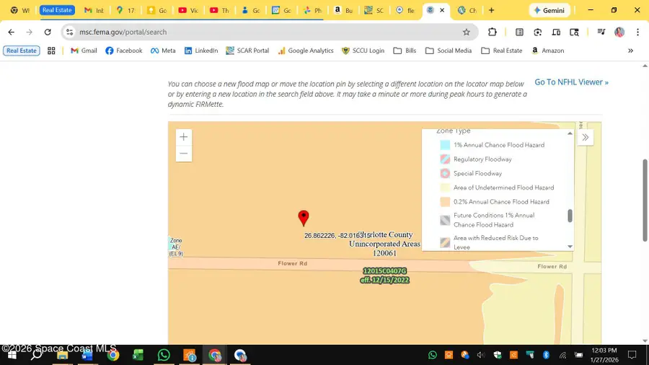Collapse the legend panel with double-arrow button

pyautogui.click(x=585, y=137)
